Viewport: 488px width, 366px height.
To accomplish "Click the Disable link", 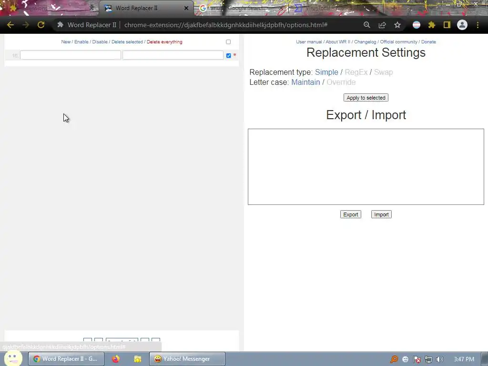I will 100,42.
